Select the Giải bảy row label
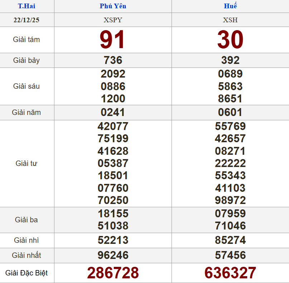The image size is (289, 283). pyautogui.click(x=27, y=60)
